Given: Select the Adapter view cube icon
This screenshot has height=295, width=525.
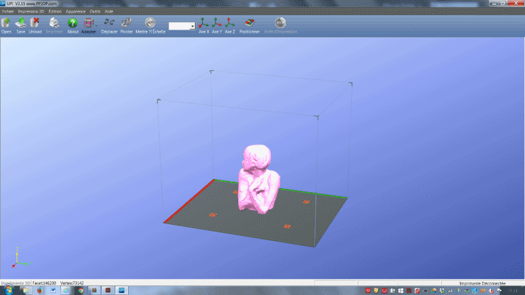Looking at the screenshot, I should click(x=89, y=23).
